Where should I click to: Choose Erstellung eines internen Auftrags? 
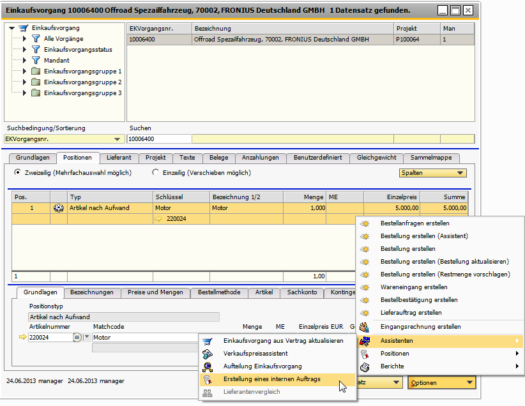[271, 379]
